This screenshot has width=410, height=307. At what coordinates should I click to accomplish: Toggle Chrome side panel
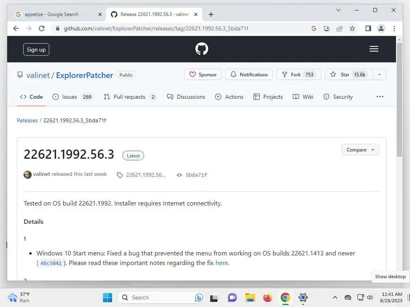point(368,28)
